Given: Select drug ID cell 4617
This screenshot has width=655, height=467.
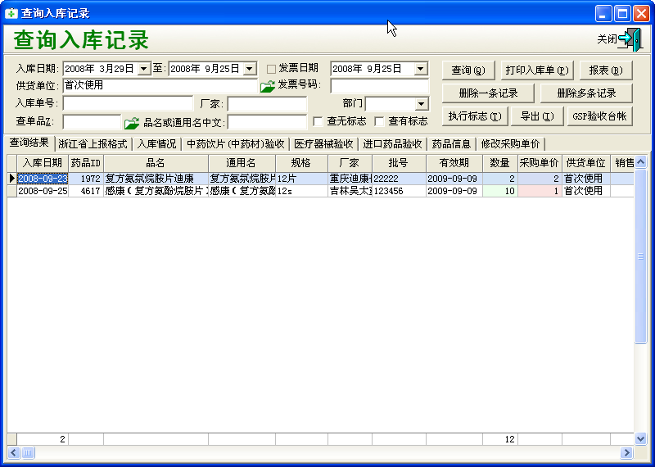Looking at the screenshot, I should [86, 191].
